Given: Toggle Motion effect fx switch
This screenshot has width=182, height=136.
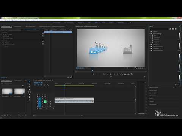Looking at the screenshot, I should 3,34.
